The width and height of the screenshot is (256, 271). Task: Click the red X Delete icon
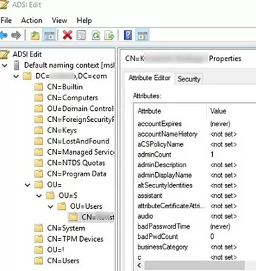(67, 36)
